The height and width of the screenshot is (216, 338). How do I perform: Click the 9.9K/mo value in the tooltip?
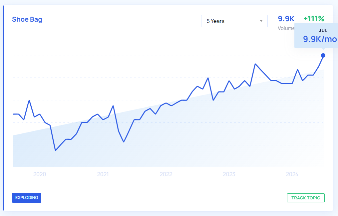click(x=320, y=39)
